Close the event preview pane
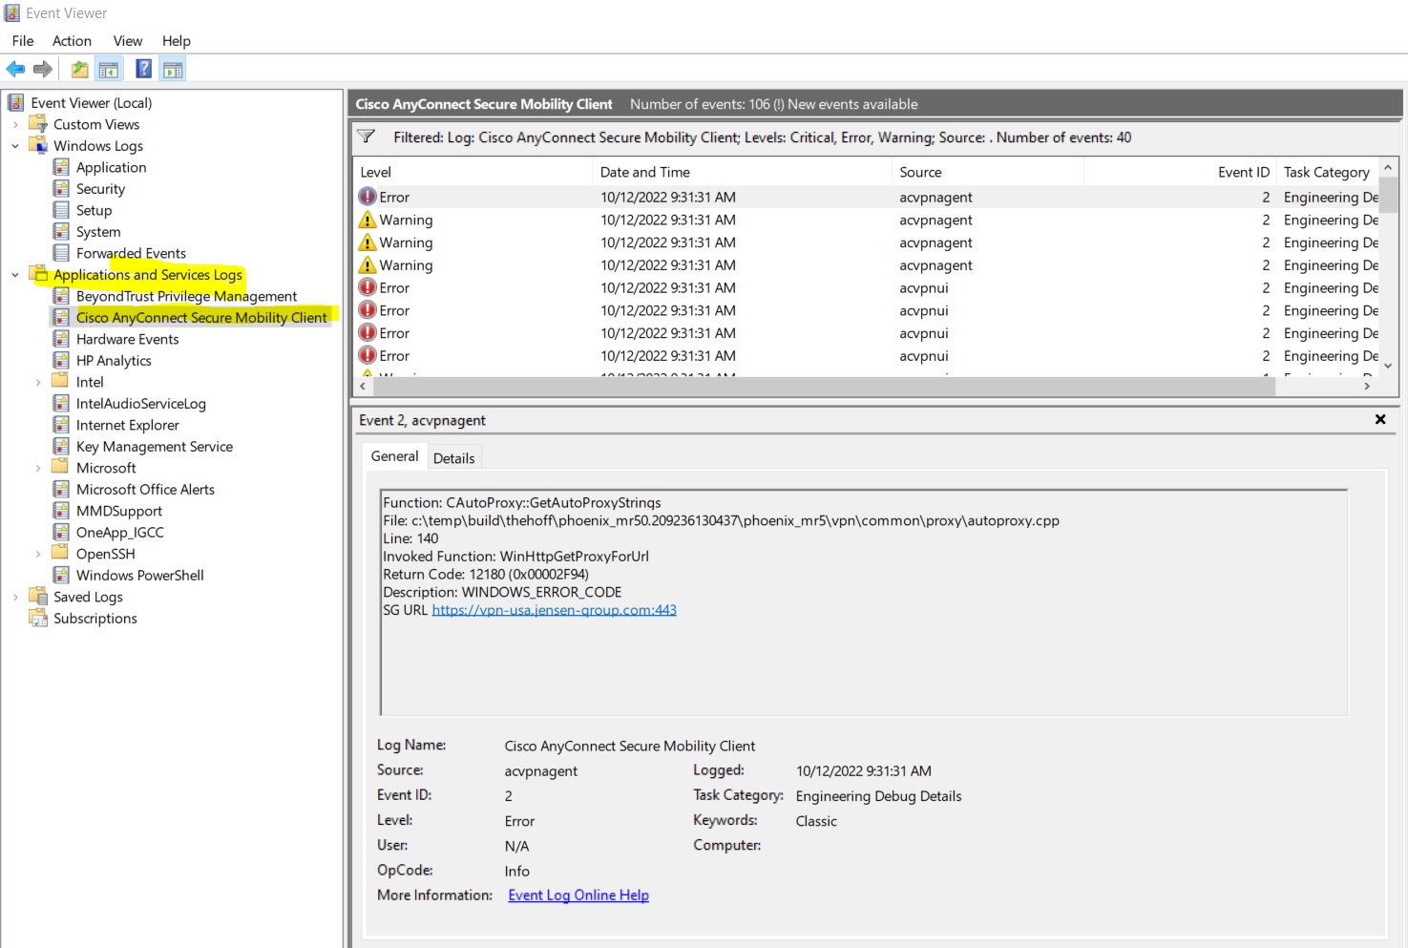 point(1380,419)
